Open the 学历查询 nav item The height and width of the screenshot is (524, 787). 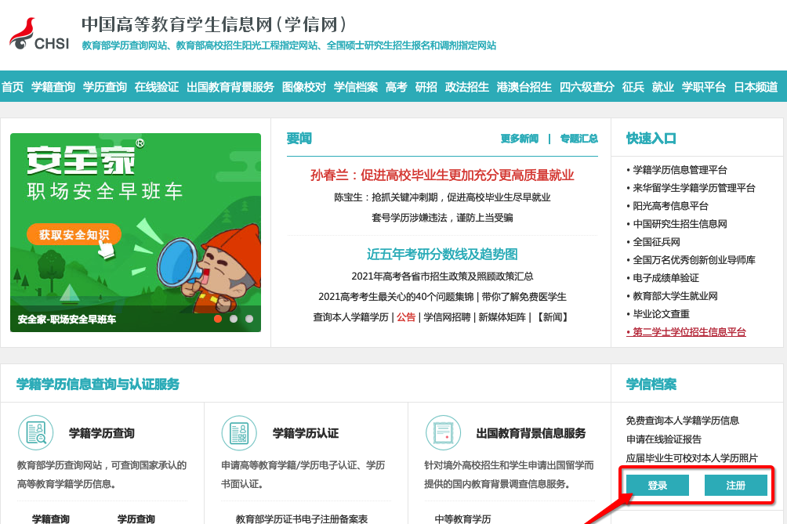pos(105,87)
